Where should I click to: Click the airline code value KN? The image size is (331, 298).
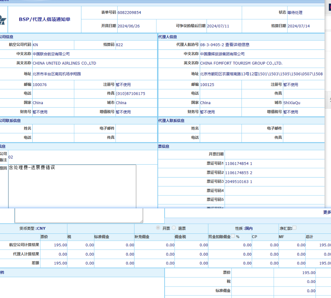point(35,45)
